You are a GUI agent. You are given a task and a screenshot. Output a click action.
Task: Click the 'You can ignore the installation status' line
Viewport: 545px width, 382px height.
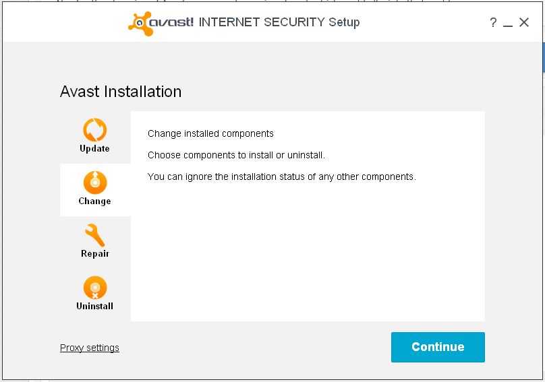(281, 177)
